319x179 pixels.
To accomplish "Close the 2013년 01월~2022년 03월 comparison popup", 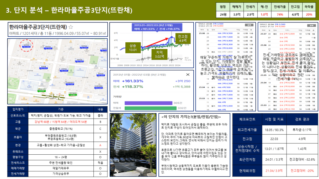I will 188,75.
